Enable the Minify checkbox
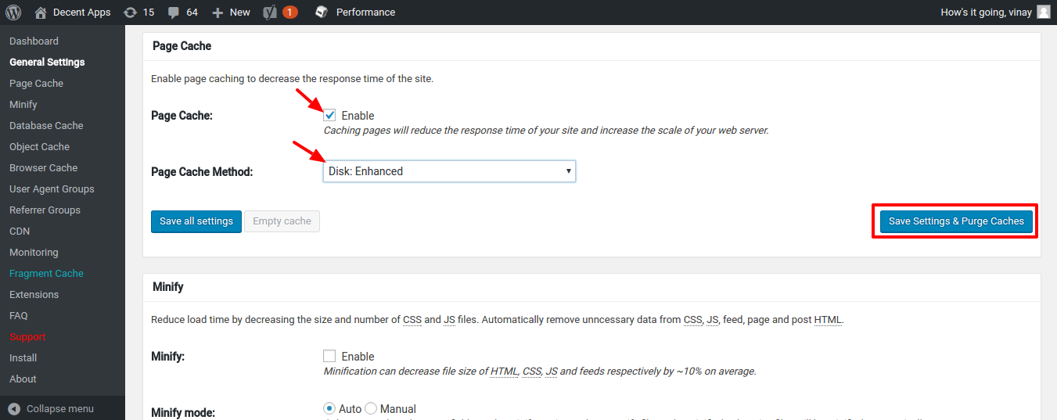 point(330,356)
